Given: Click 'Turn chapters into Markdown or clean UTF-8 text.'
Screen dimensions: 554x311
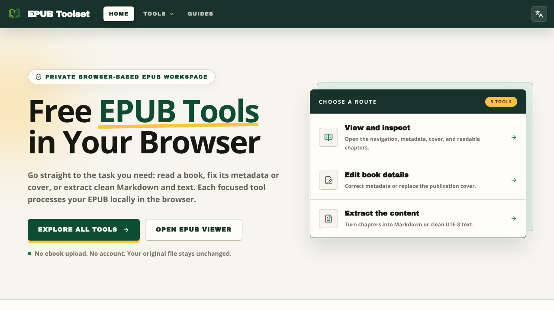Looking at the screenshot, I should (409, 225).
